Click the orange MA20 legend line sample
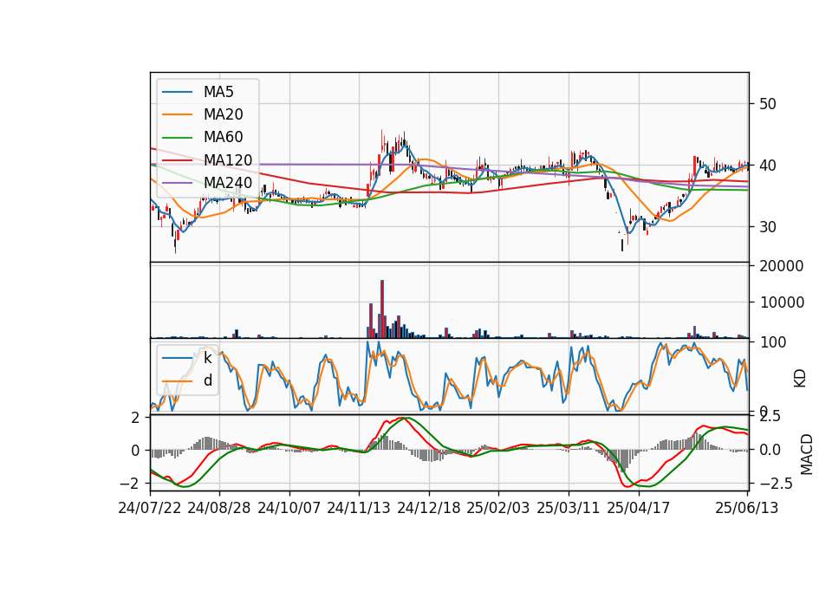 click(x=177, y=114)
